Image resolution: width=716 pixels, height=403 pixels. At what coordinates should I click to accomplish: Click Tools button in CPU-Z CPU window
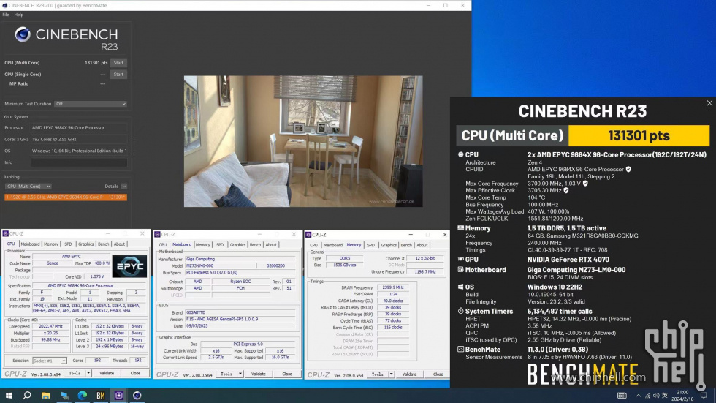pos(75,373)
